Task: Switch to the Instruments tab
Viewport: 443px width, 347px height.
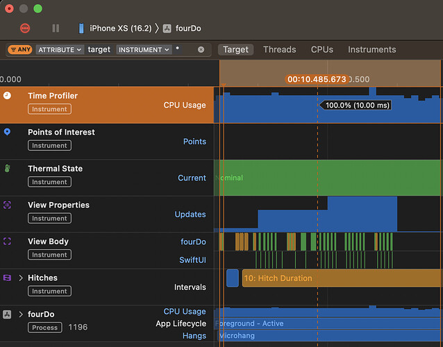Action: point(371,50)
